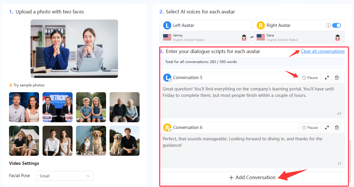The width and height of the screenshot is (354, 187).
Task: Delete Conversation 6 with the trash icon
Action: (x=337, y=127)
